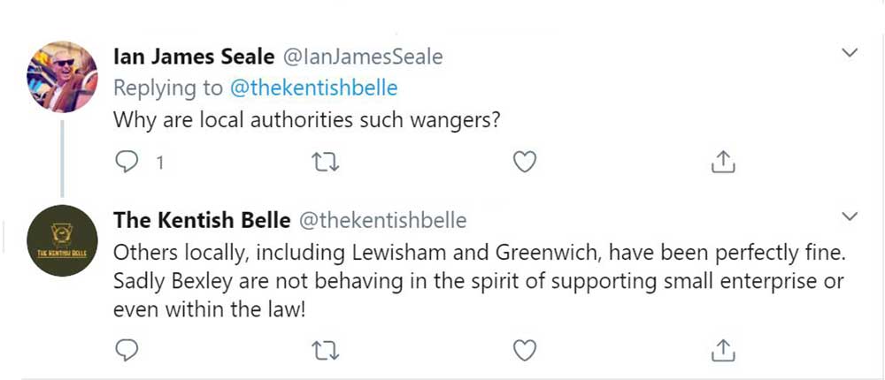This screenshot has width=885, height=380.
Task: Click the reply count "1" on Ian's tweet
Action: 160,163
